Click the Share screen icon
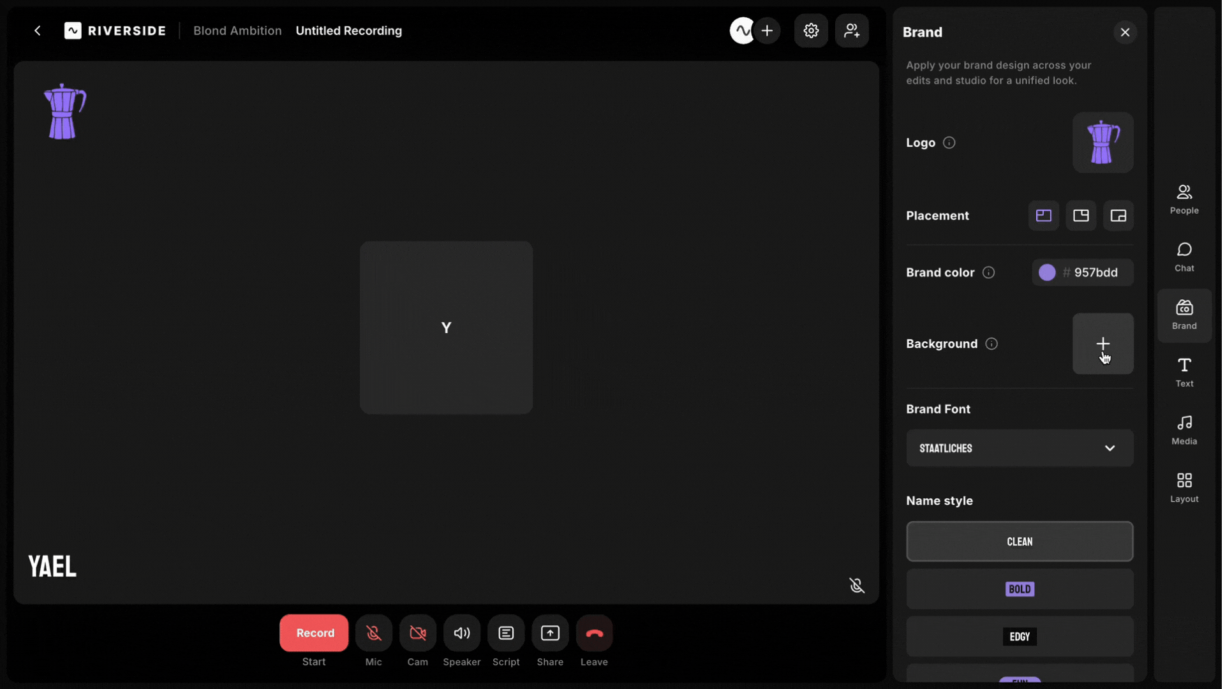The height and width of the screenshot is (689, 1225). (550, 633)
